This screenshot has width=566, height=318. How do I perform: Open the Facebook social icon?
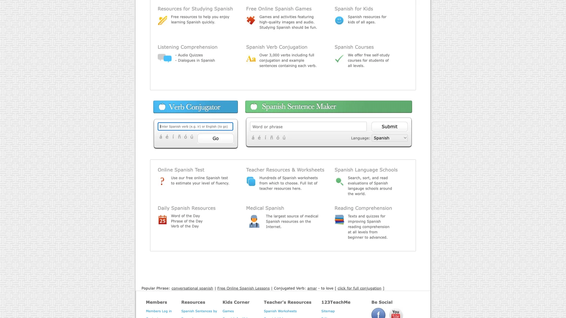(x=378, y=313)
